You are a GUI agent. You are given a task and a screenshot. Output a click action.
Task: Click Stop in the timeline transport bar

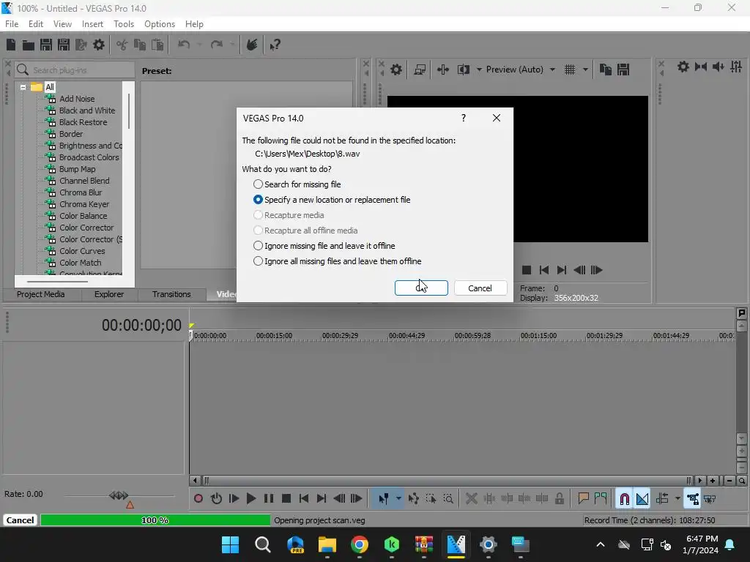click(x=286, y=499)
